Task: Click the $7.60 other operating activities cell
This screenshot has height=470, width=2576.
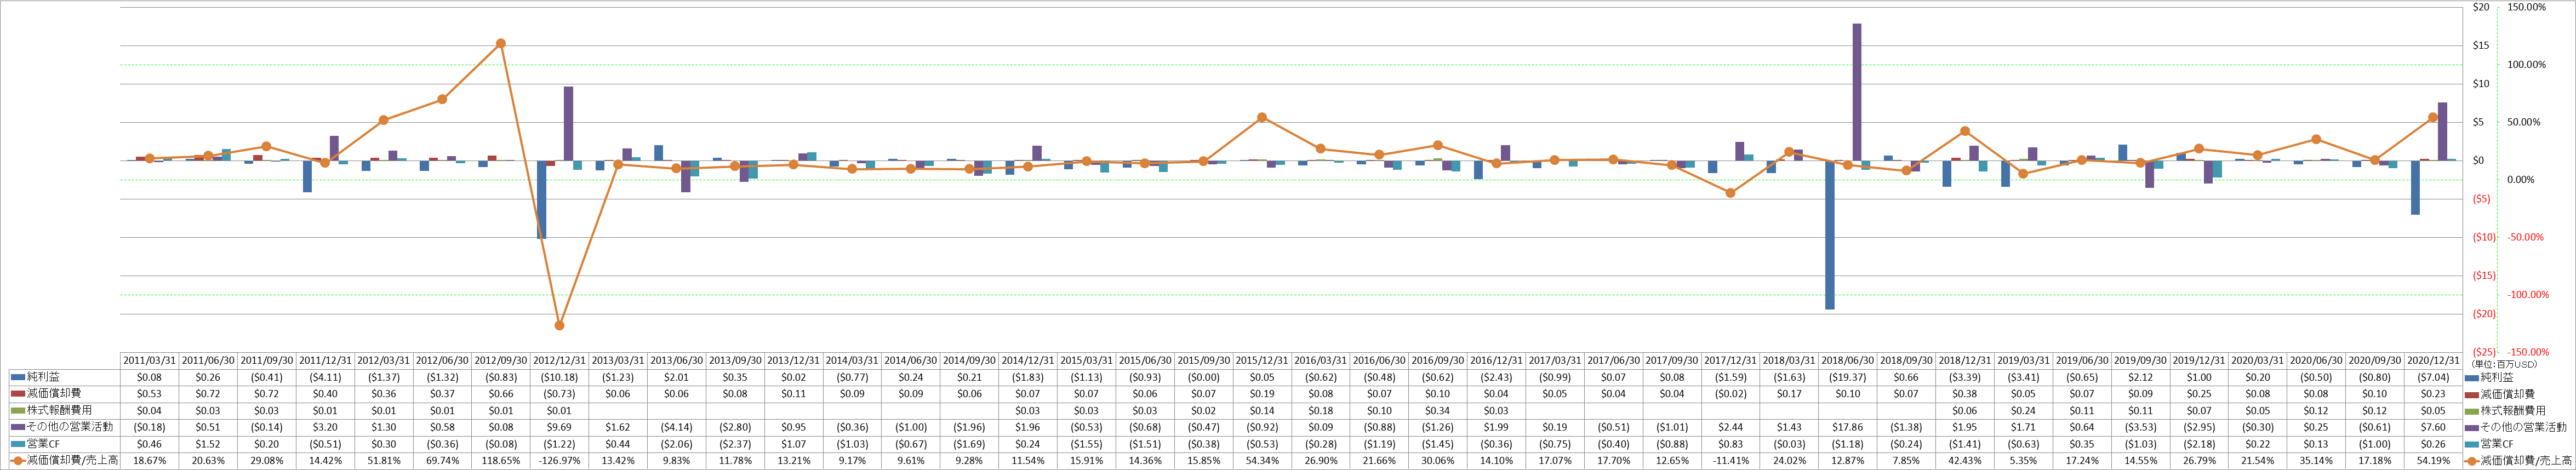Action: click(2434, 427)
